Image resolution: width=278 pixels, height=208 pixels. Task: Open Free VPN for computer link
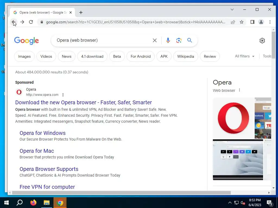pyautogui.click(x=47, y=187)
